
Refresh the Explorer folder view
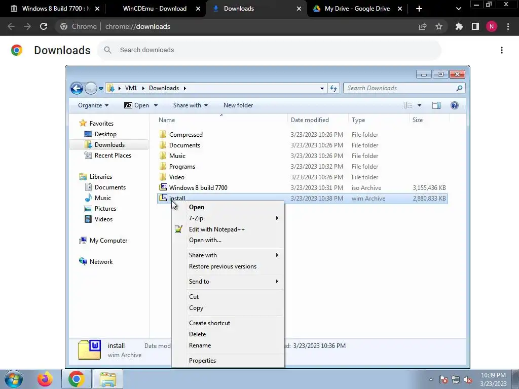click(333, 88)
